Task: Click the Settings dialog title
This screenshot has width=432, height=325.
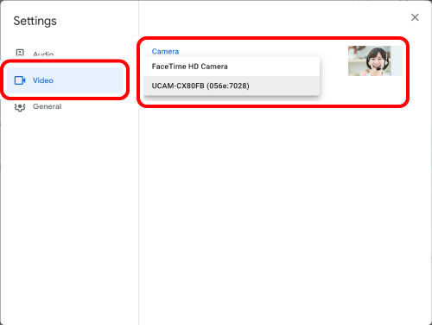Action: 35,21
